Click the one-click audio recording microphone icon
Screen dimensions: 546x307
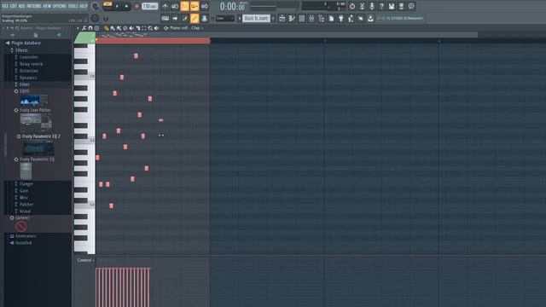pos(372,6)
